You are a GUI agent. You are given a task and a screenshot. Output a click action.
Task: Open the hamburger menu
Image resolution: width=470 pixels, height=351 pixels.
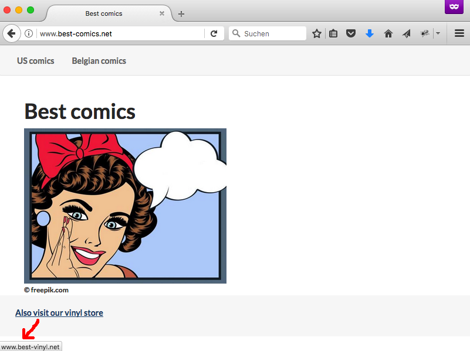pos(459,33)
